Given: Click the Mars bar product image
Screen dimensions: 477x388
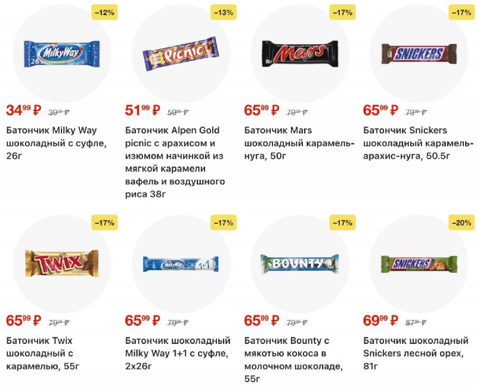Looking at the screenshot, I should pos(299,54).
